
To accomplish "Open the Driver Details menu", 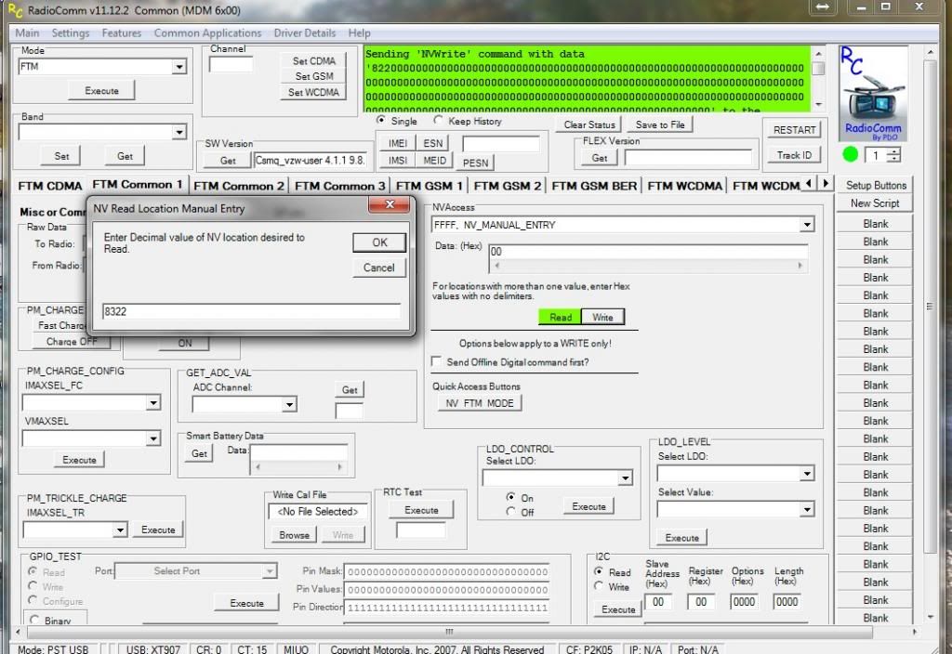I will tap(305, 33).
